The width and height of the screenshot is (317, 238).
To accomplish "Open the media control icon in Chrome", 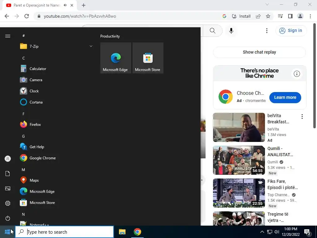I will tap(280, 16).
